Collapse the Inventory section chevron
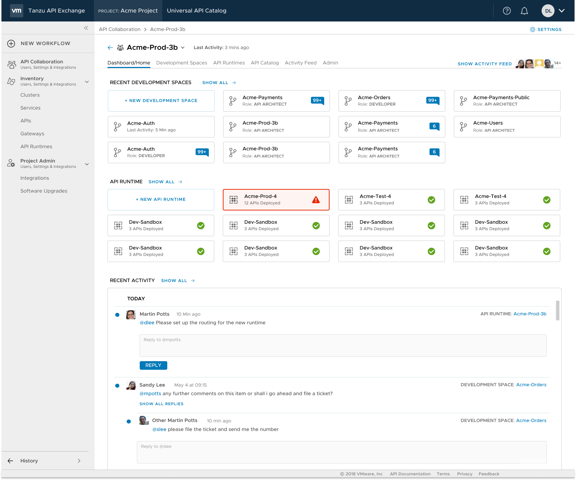Viewport: 576px width, 480px height. [x=87, y=82]
